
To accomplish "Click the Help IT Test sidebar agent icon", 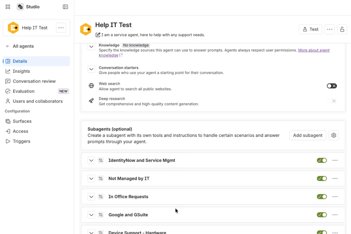I will click(13, 28).
